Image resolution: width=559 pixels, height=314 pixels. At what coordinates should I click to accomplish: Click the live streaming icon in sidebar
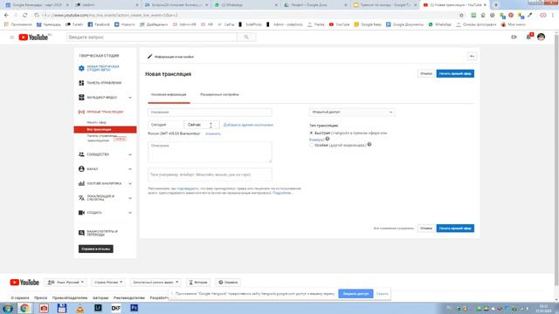(81, 112)
